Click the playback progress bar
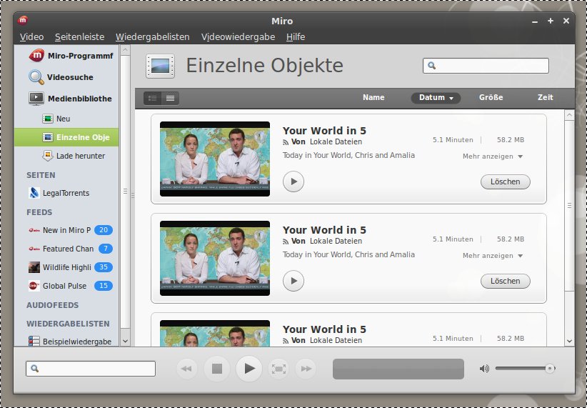The height and width of the screenshot is (408, 587). click(x=398, y=369)
